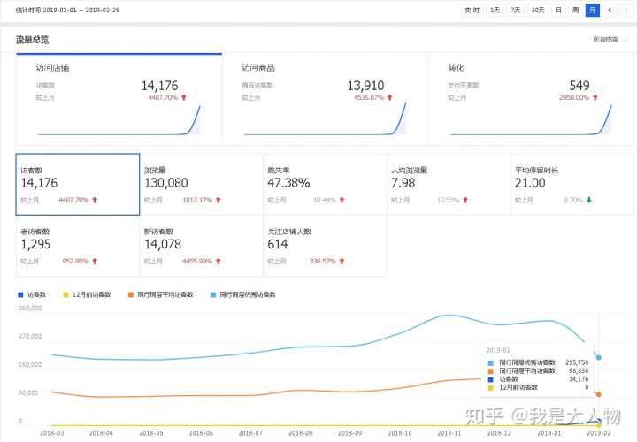
Task: Toggle 同行同层平均访客数 legend marker
Action: tap(159, 294)
